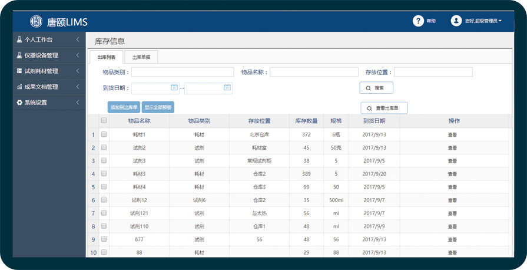Click the user avatar icon

click(x=456, y=21)
